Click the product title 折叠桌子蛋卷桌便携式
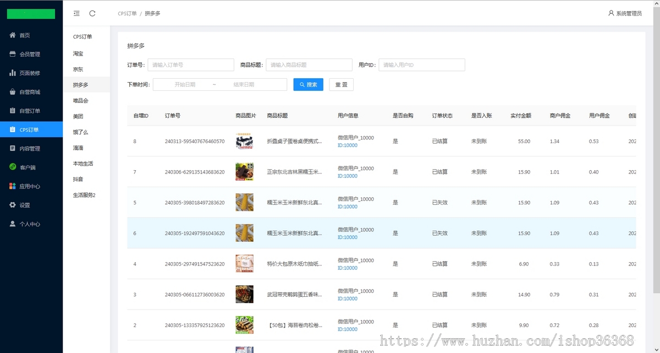This screenshot has width=660, height=353. [x=294, y=142]
